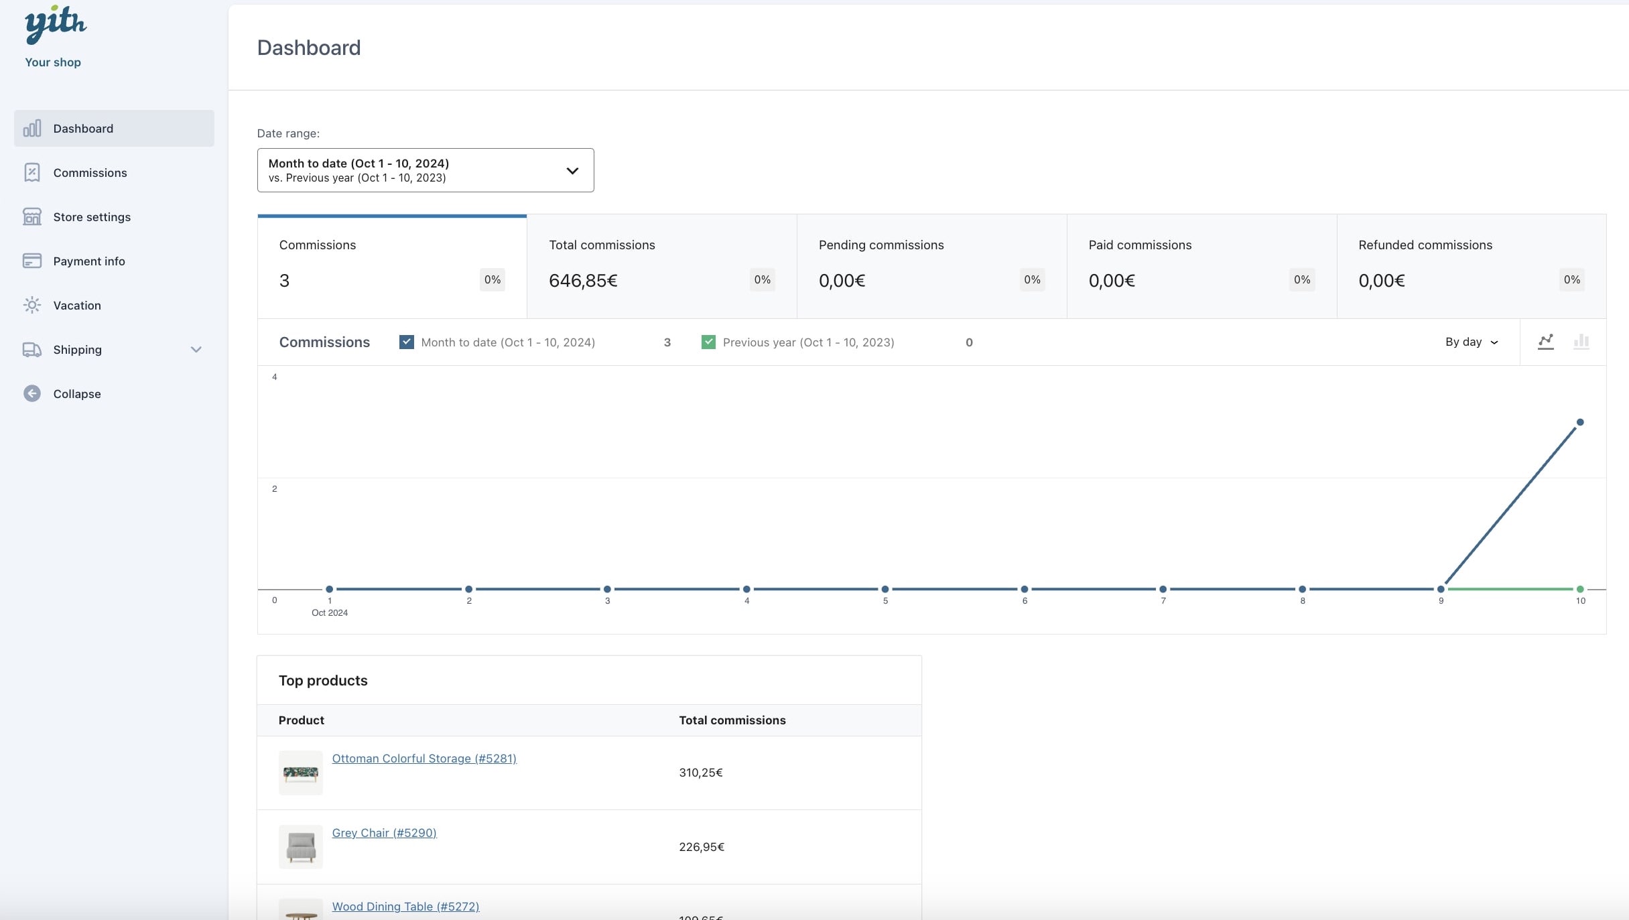This screenshot has height=920, width=1629.
Task: Click the Payment info card icon
Action: (x=31, y=261)
